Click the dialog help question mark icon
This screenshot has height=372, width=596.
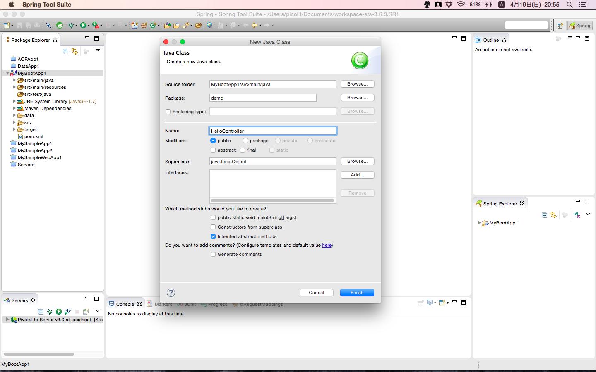click(x=171, y=293)
